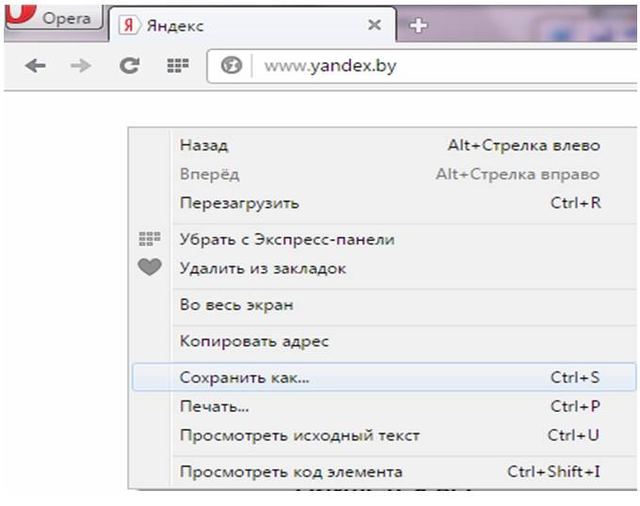Screen dimensions: 640x506
Task: Open a new tab with the plus button
Action: click(419, 26)
